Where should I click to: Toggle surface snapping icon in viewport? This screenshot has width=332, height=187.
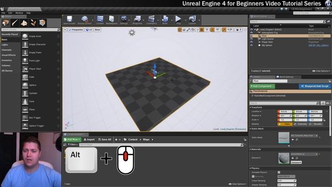pos(197,30)
